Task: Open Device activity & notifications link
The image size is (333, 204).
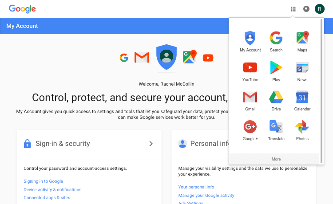Action: tap(52, 189)
